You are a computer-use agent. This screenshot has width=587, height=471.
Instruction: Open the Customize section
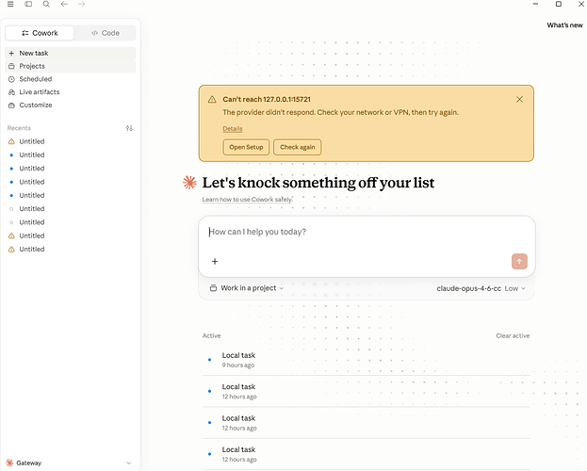point(71,106)
